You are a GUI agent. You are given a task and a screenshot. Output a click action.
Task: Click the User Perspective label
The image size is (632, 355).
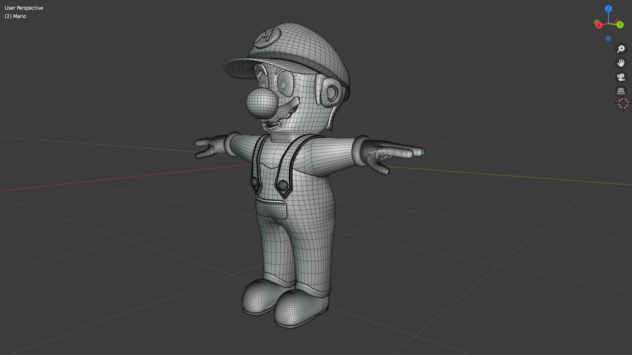[x=24, y=8]
